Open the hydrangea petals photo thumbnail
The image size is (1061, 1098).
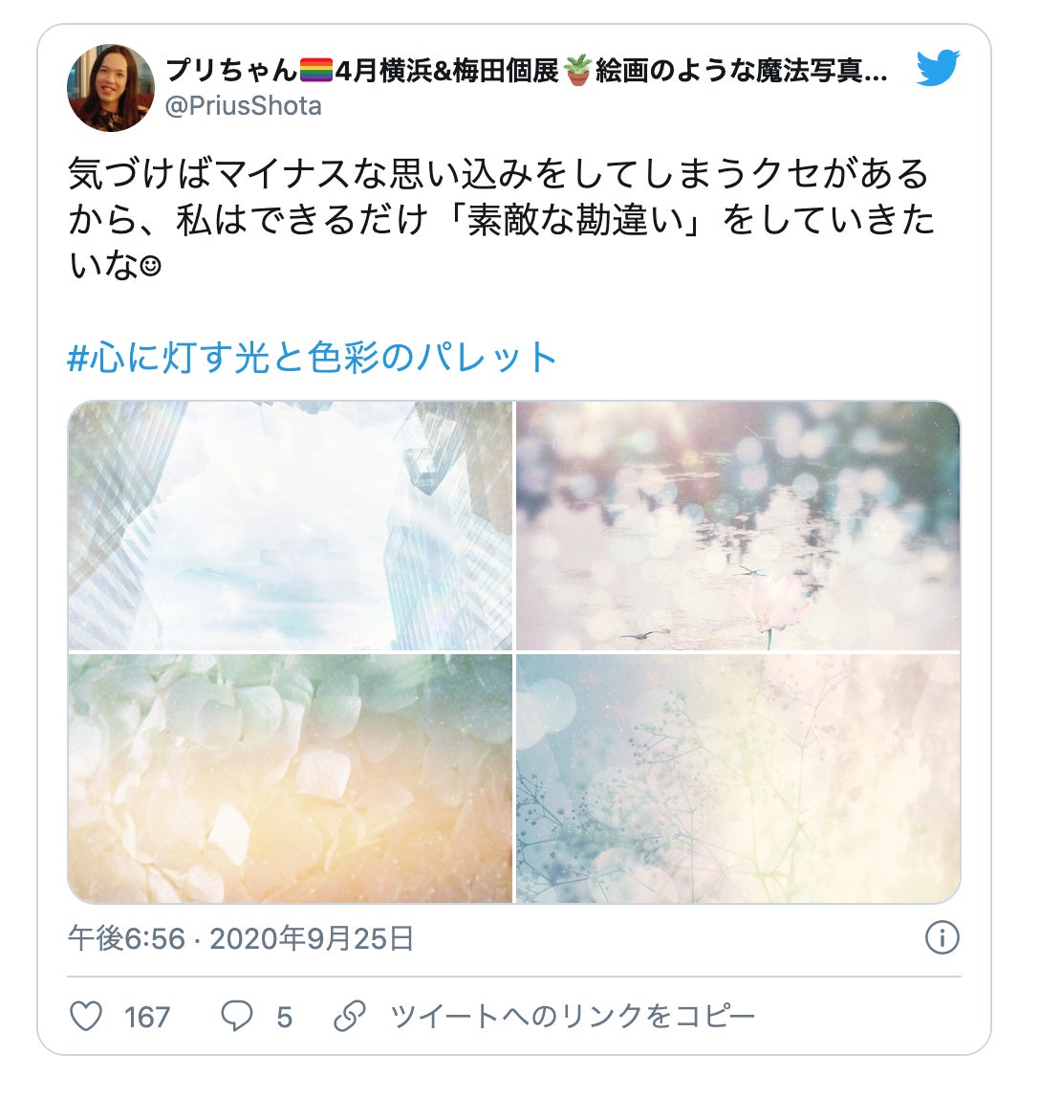coord(291,779)
